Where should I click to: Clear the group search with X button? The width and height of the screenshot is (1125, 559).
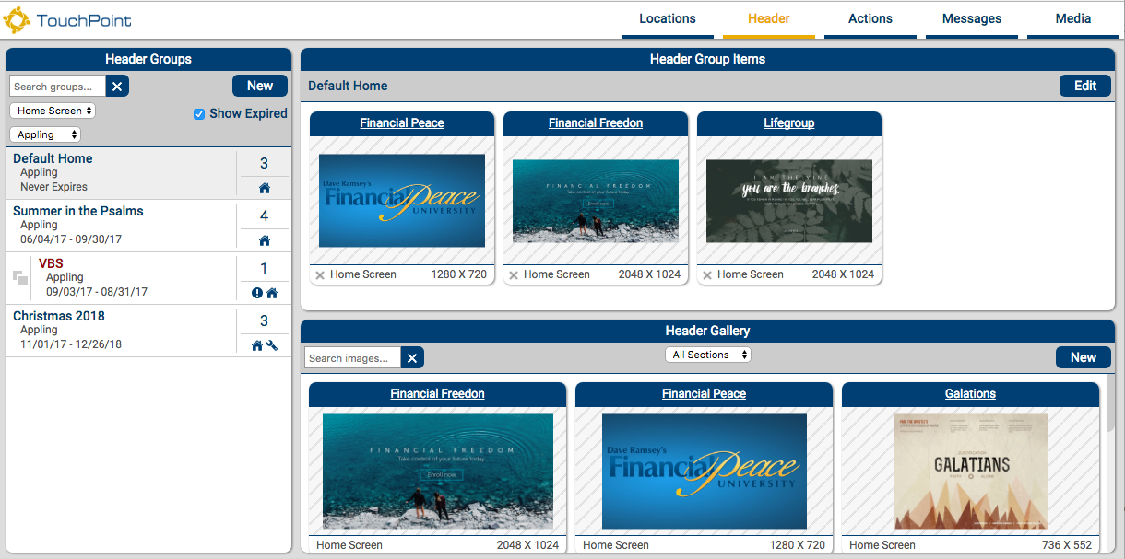[117, 87]
